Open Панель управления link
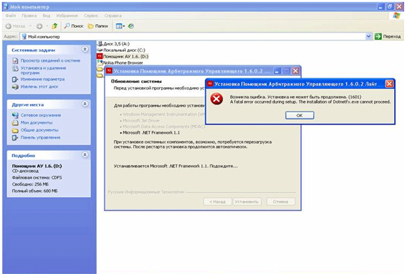Viewport: 406px width, 274px height. (x=40, y=138)
